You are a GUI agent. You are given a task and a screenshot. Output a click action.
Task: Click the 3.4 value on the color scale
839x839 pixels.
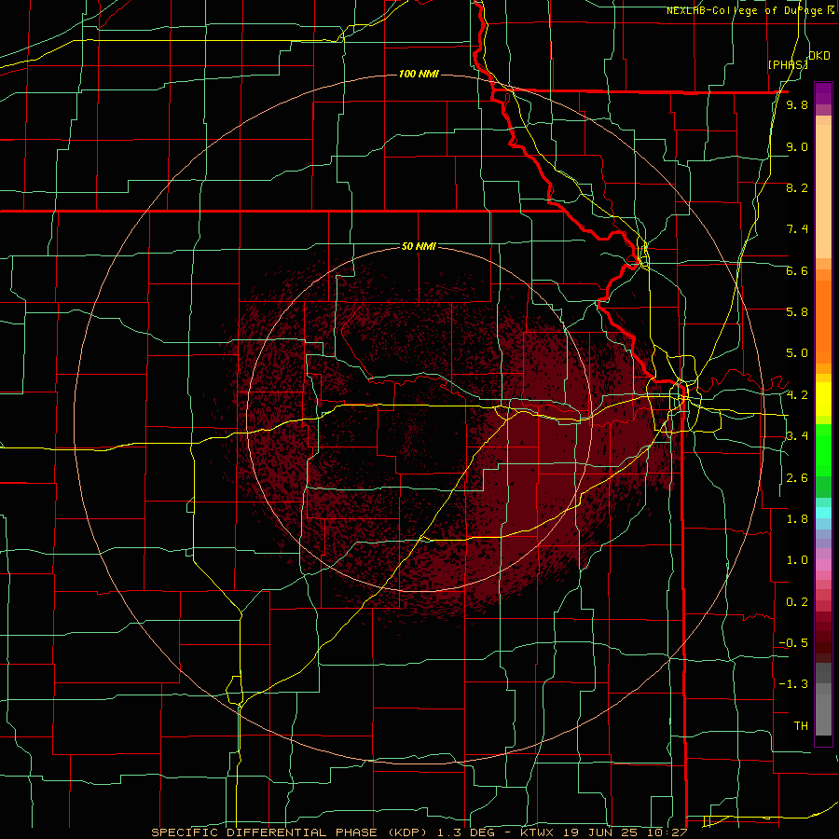click(797, 436)
